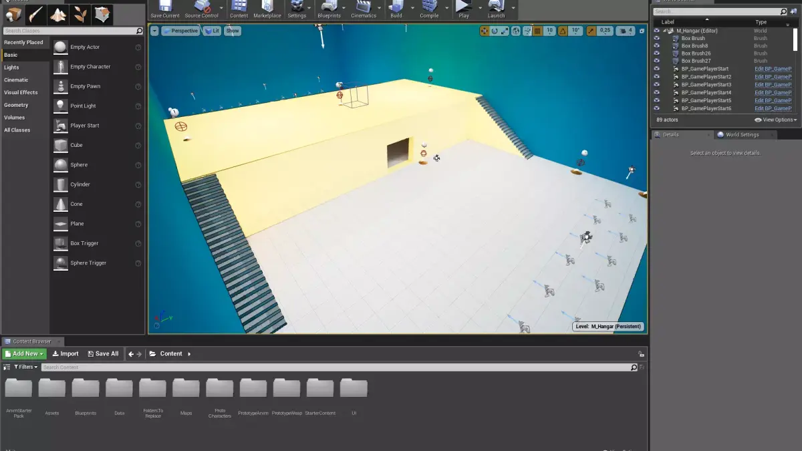The height and width of the screenshot is (451, 802).
Task: Click the Content Browser sources panel toggle icon
Action: tap(7, 367)
